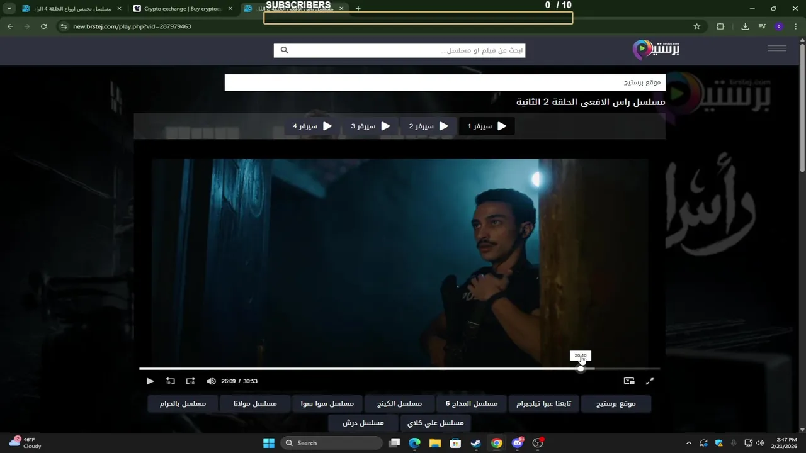View site information icon in address bar
The width and height of the screenshot is (806, 453).
(63, 26)
